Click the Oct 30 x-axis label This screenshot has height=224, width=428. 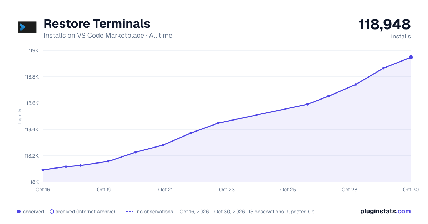[x=410, y=190]
